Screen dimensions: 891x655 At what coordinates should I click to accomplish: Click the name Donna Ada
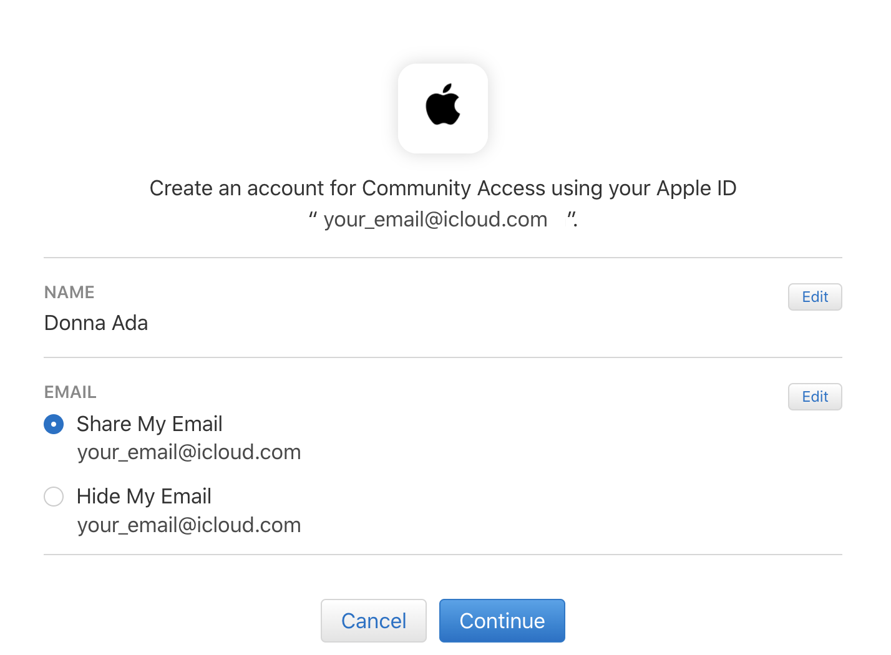[96, 323]
